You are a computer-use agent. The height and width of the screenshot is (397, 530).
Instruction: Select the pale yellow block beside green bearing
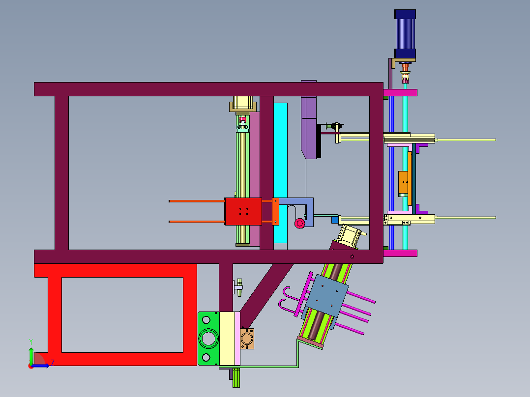click(x=227, y=339)
